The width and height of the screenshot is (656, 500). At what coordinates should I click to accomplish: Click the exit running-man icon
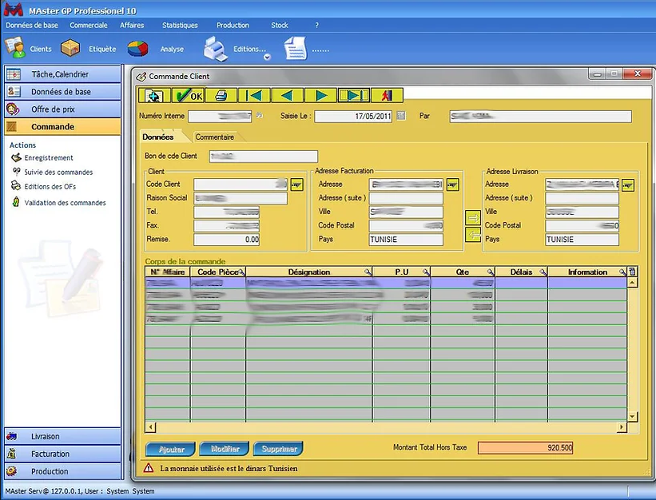(387, 96)
